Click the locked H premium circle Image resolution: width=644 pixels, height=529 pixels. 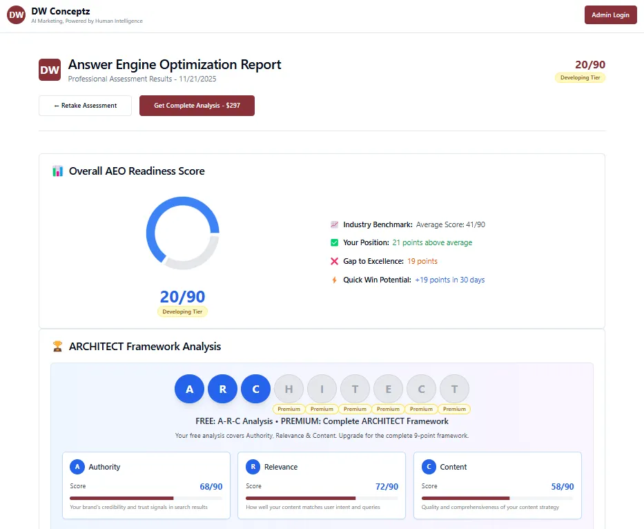tap(289, 389)
